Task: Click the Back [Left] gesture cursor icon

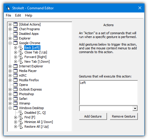Action: click(21, 48)
